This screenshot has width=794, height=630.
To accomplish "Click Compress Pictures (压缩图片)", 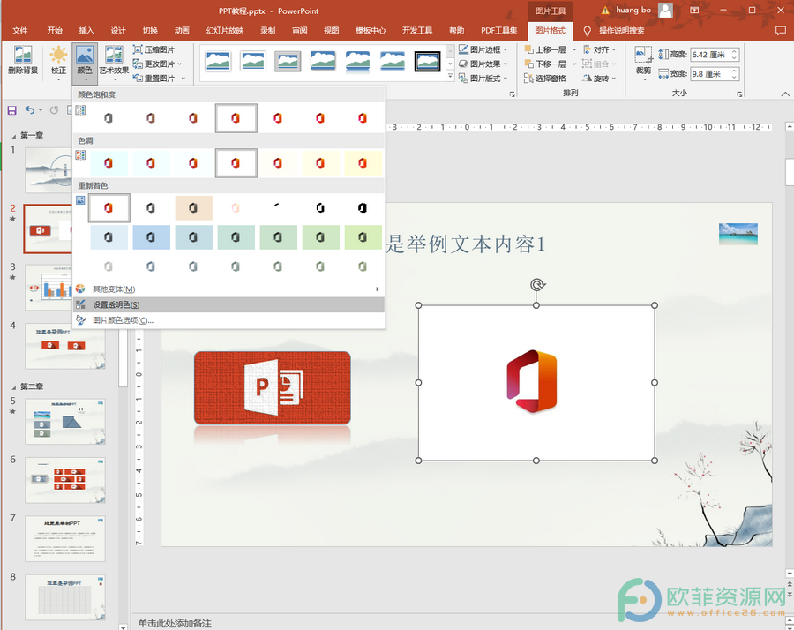I will pos(154,49).
